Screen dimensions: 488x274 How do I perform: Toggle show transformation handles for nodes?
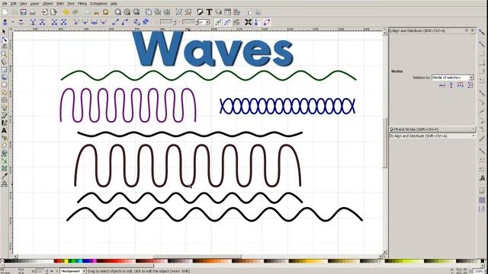[248, 22]
